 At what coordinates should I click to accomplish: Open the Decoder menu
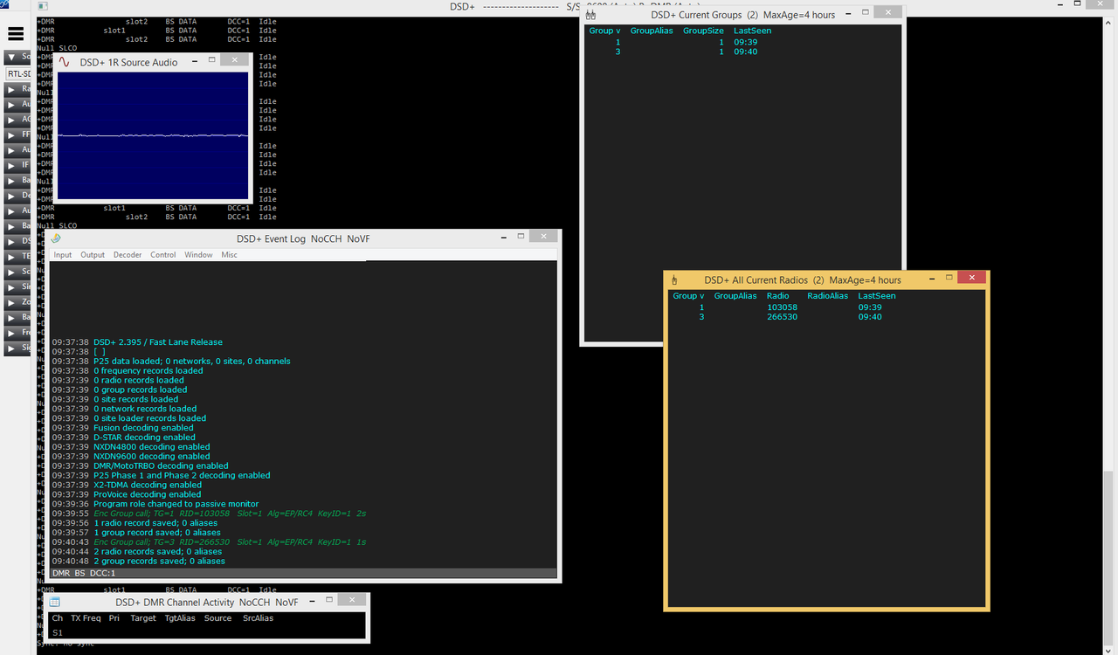click(x=127, y=254)
